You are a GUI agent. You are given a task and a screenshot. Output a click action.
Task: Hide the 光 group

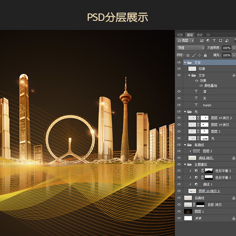(179, 112)
